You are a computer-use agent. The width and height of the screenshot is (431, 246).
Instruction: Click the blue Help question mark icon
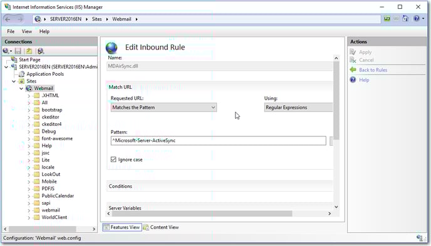[353, 80]
